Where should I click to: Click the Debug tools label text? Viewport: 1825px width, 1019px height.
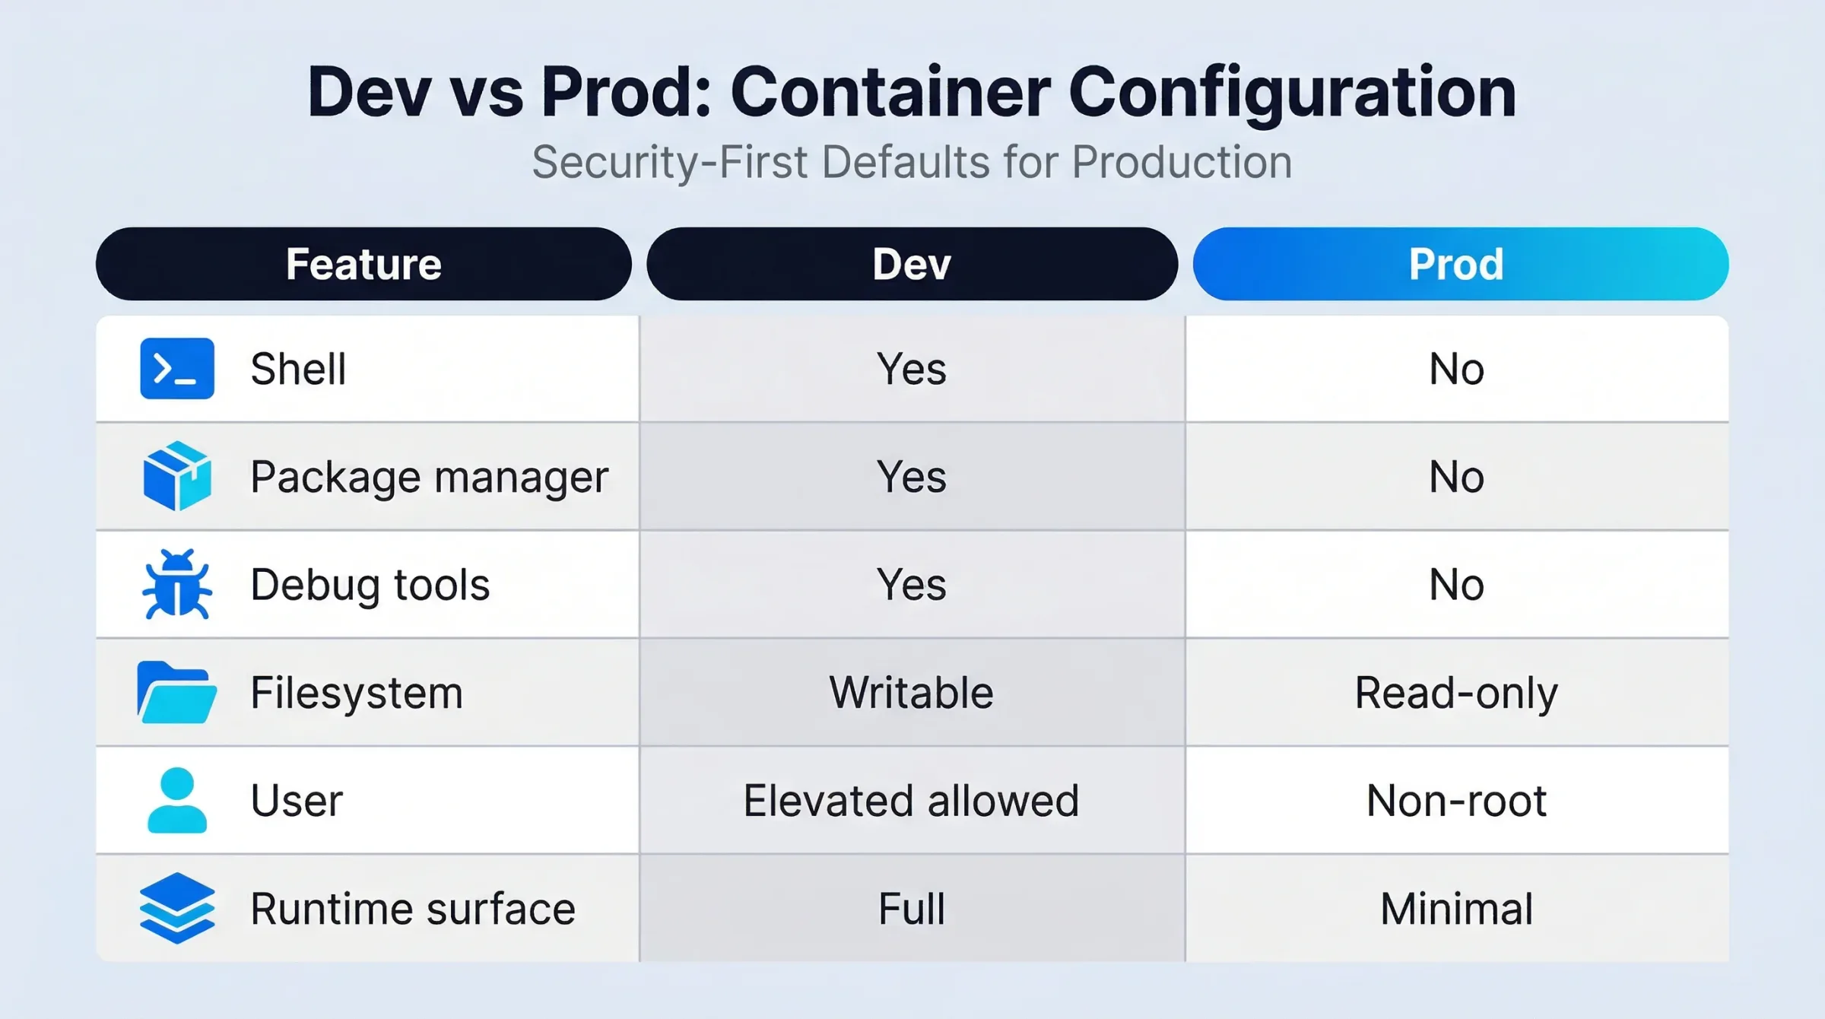pyautogui.click(x=370, y=585)
